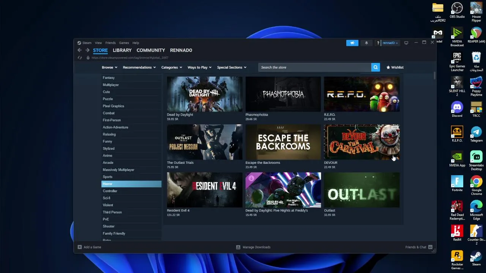Open REAPER (x64) desktop shortcut
The width and height of the screenshot is (486, 273).
pyautogui.click(x=476, y=35)
